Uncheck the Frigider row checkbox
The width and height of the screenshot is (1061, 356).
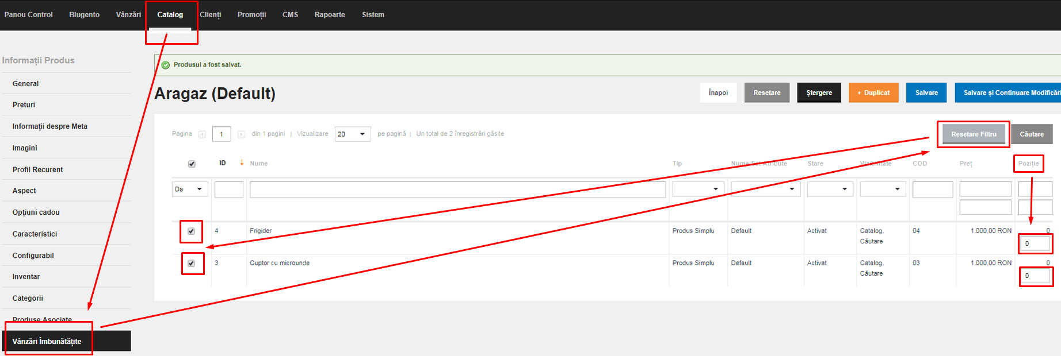pyautogui.click(x=191, y=231)
